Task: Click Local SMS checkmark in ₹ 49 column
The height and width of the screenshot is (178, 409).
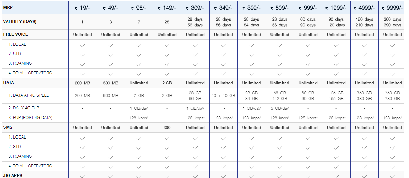Action: 111,138
